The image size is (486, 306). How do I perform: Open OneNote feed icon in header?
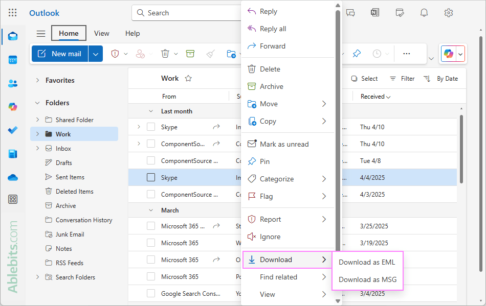375,13
